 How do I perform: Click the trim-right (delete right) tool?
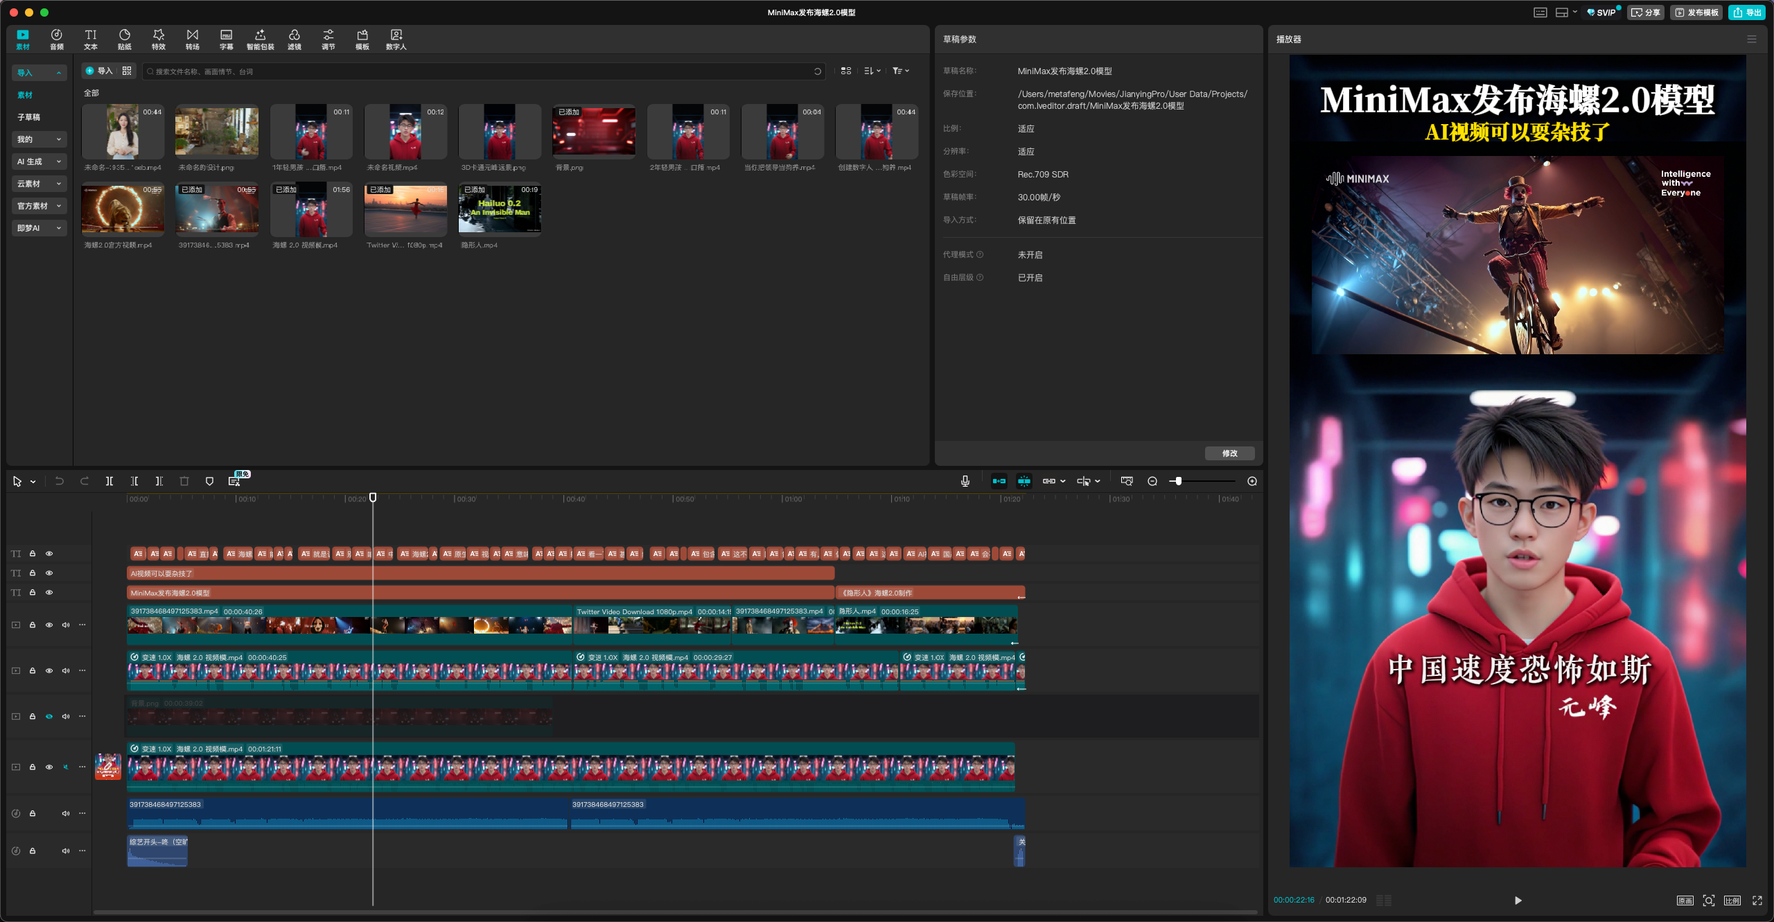pos(159,481)
